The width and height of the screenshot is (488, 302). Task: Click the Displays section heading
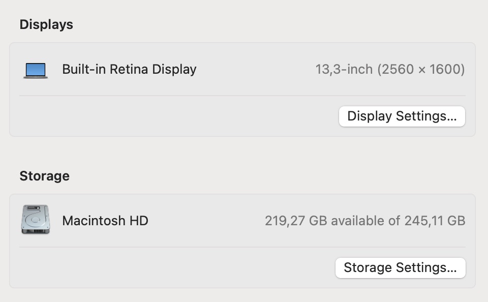[x=46, y=24]
